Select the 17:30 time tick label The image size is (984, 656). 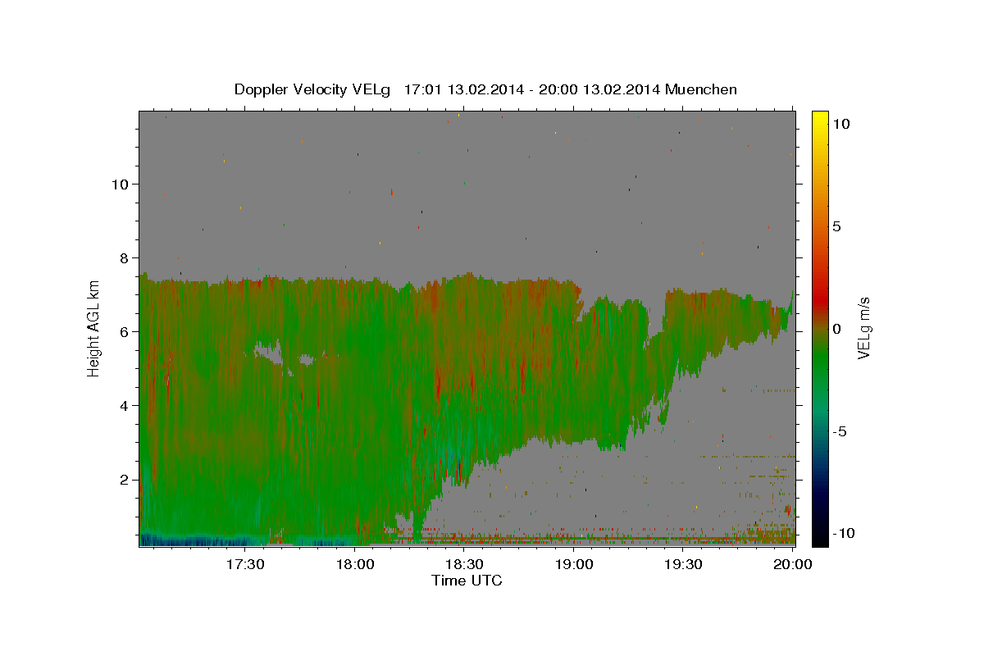[x=245, y=564]
